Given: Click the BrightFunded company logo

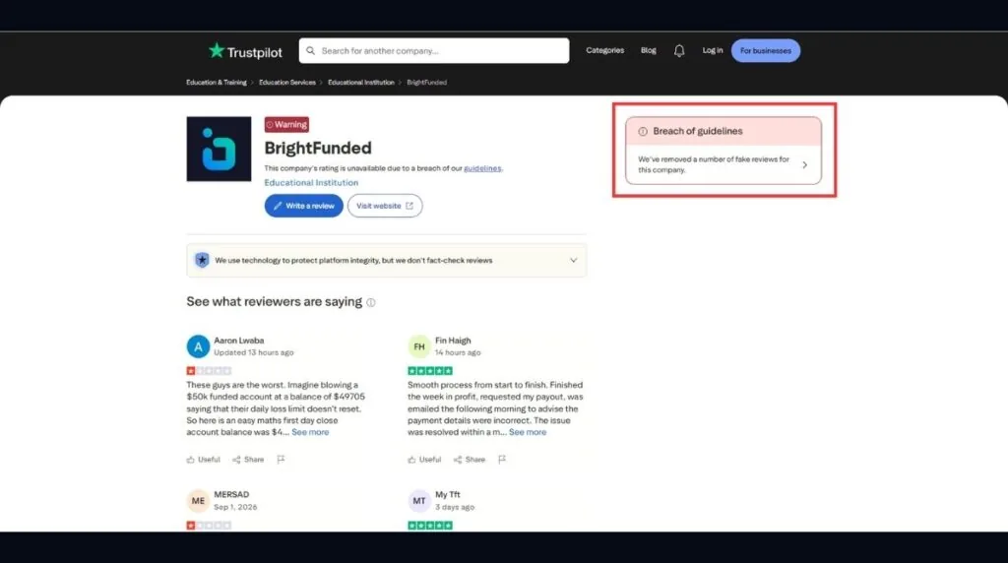Looking at the screenshot, I should [x=219, y=149].
